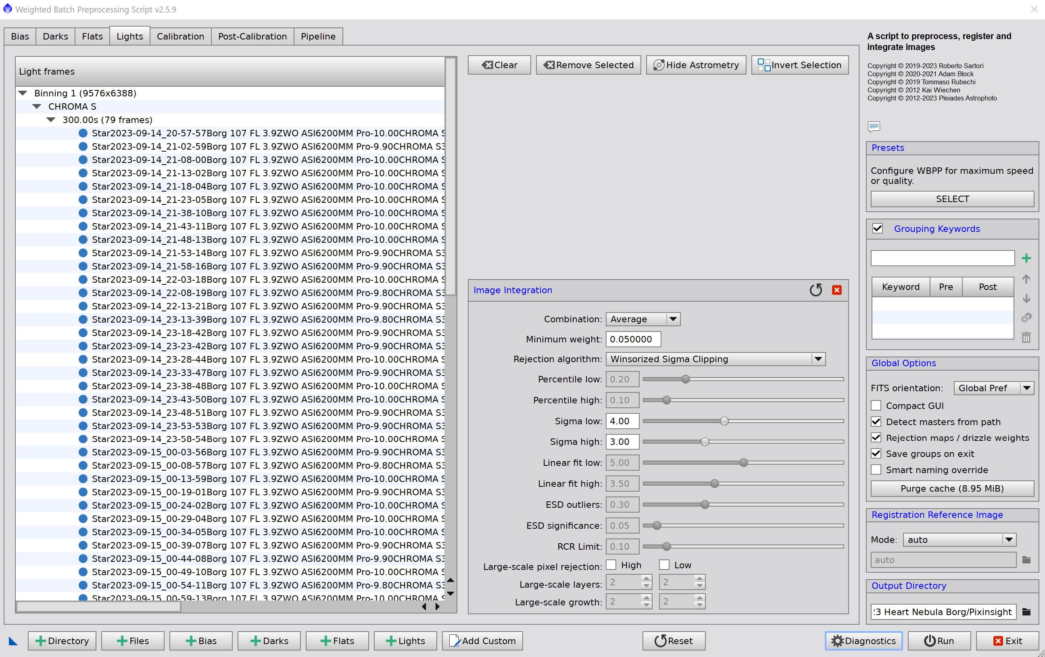Purge cache (8.95 MiB)
Viewport: 1045px width, 657px height.
952,489
